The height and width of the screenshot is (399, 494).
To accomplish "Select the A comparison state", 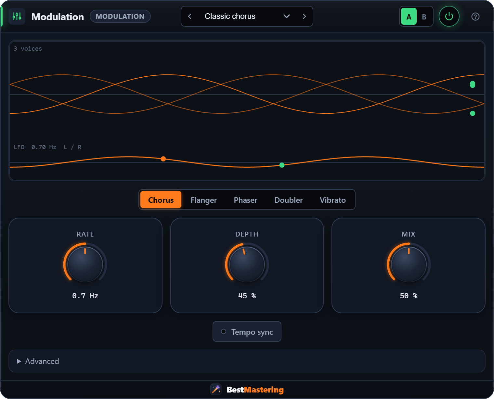I will coord(409,17).
